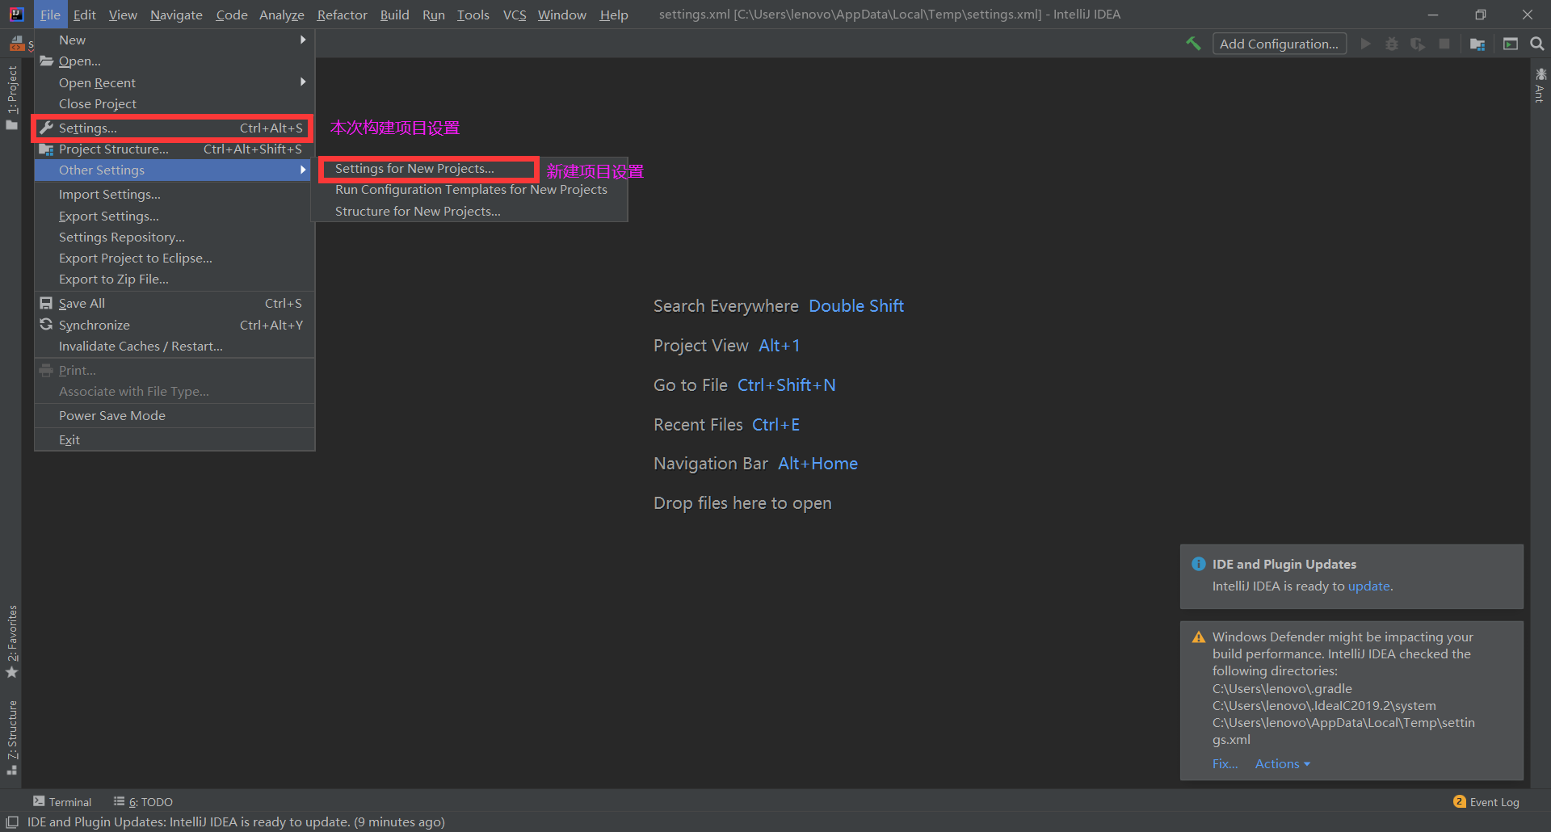
Task: Click the Debug bug icon in toolbar
Action: [x=1392, y=44]
